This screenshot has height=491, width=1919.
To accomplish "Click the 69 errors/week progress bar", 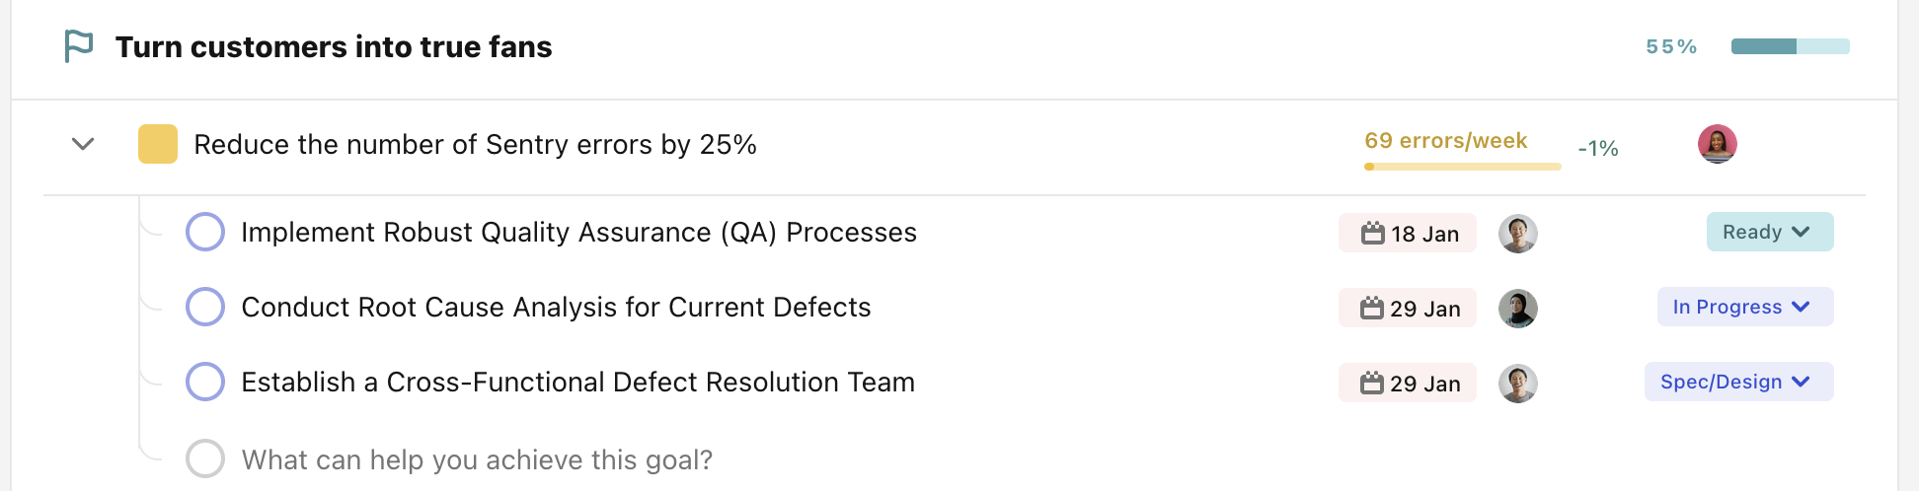I will (1462, 167).
